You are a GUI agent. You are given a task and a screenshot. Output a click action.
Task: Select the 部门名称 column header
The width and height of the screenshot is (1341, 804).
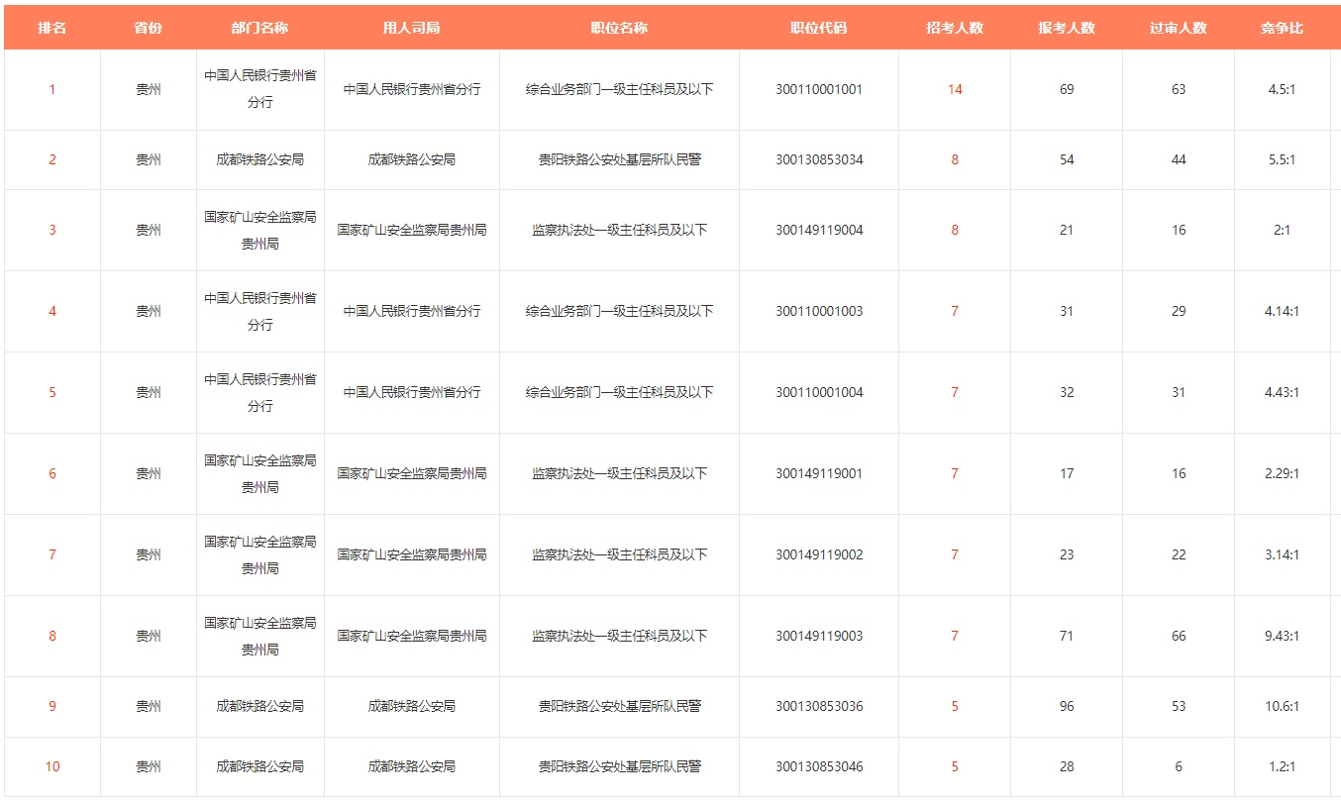[259, 28]
